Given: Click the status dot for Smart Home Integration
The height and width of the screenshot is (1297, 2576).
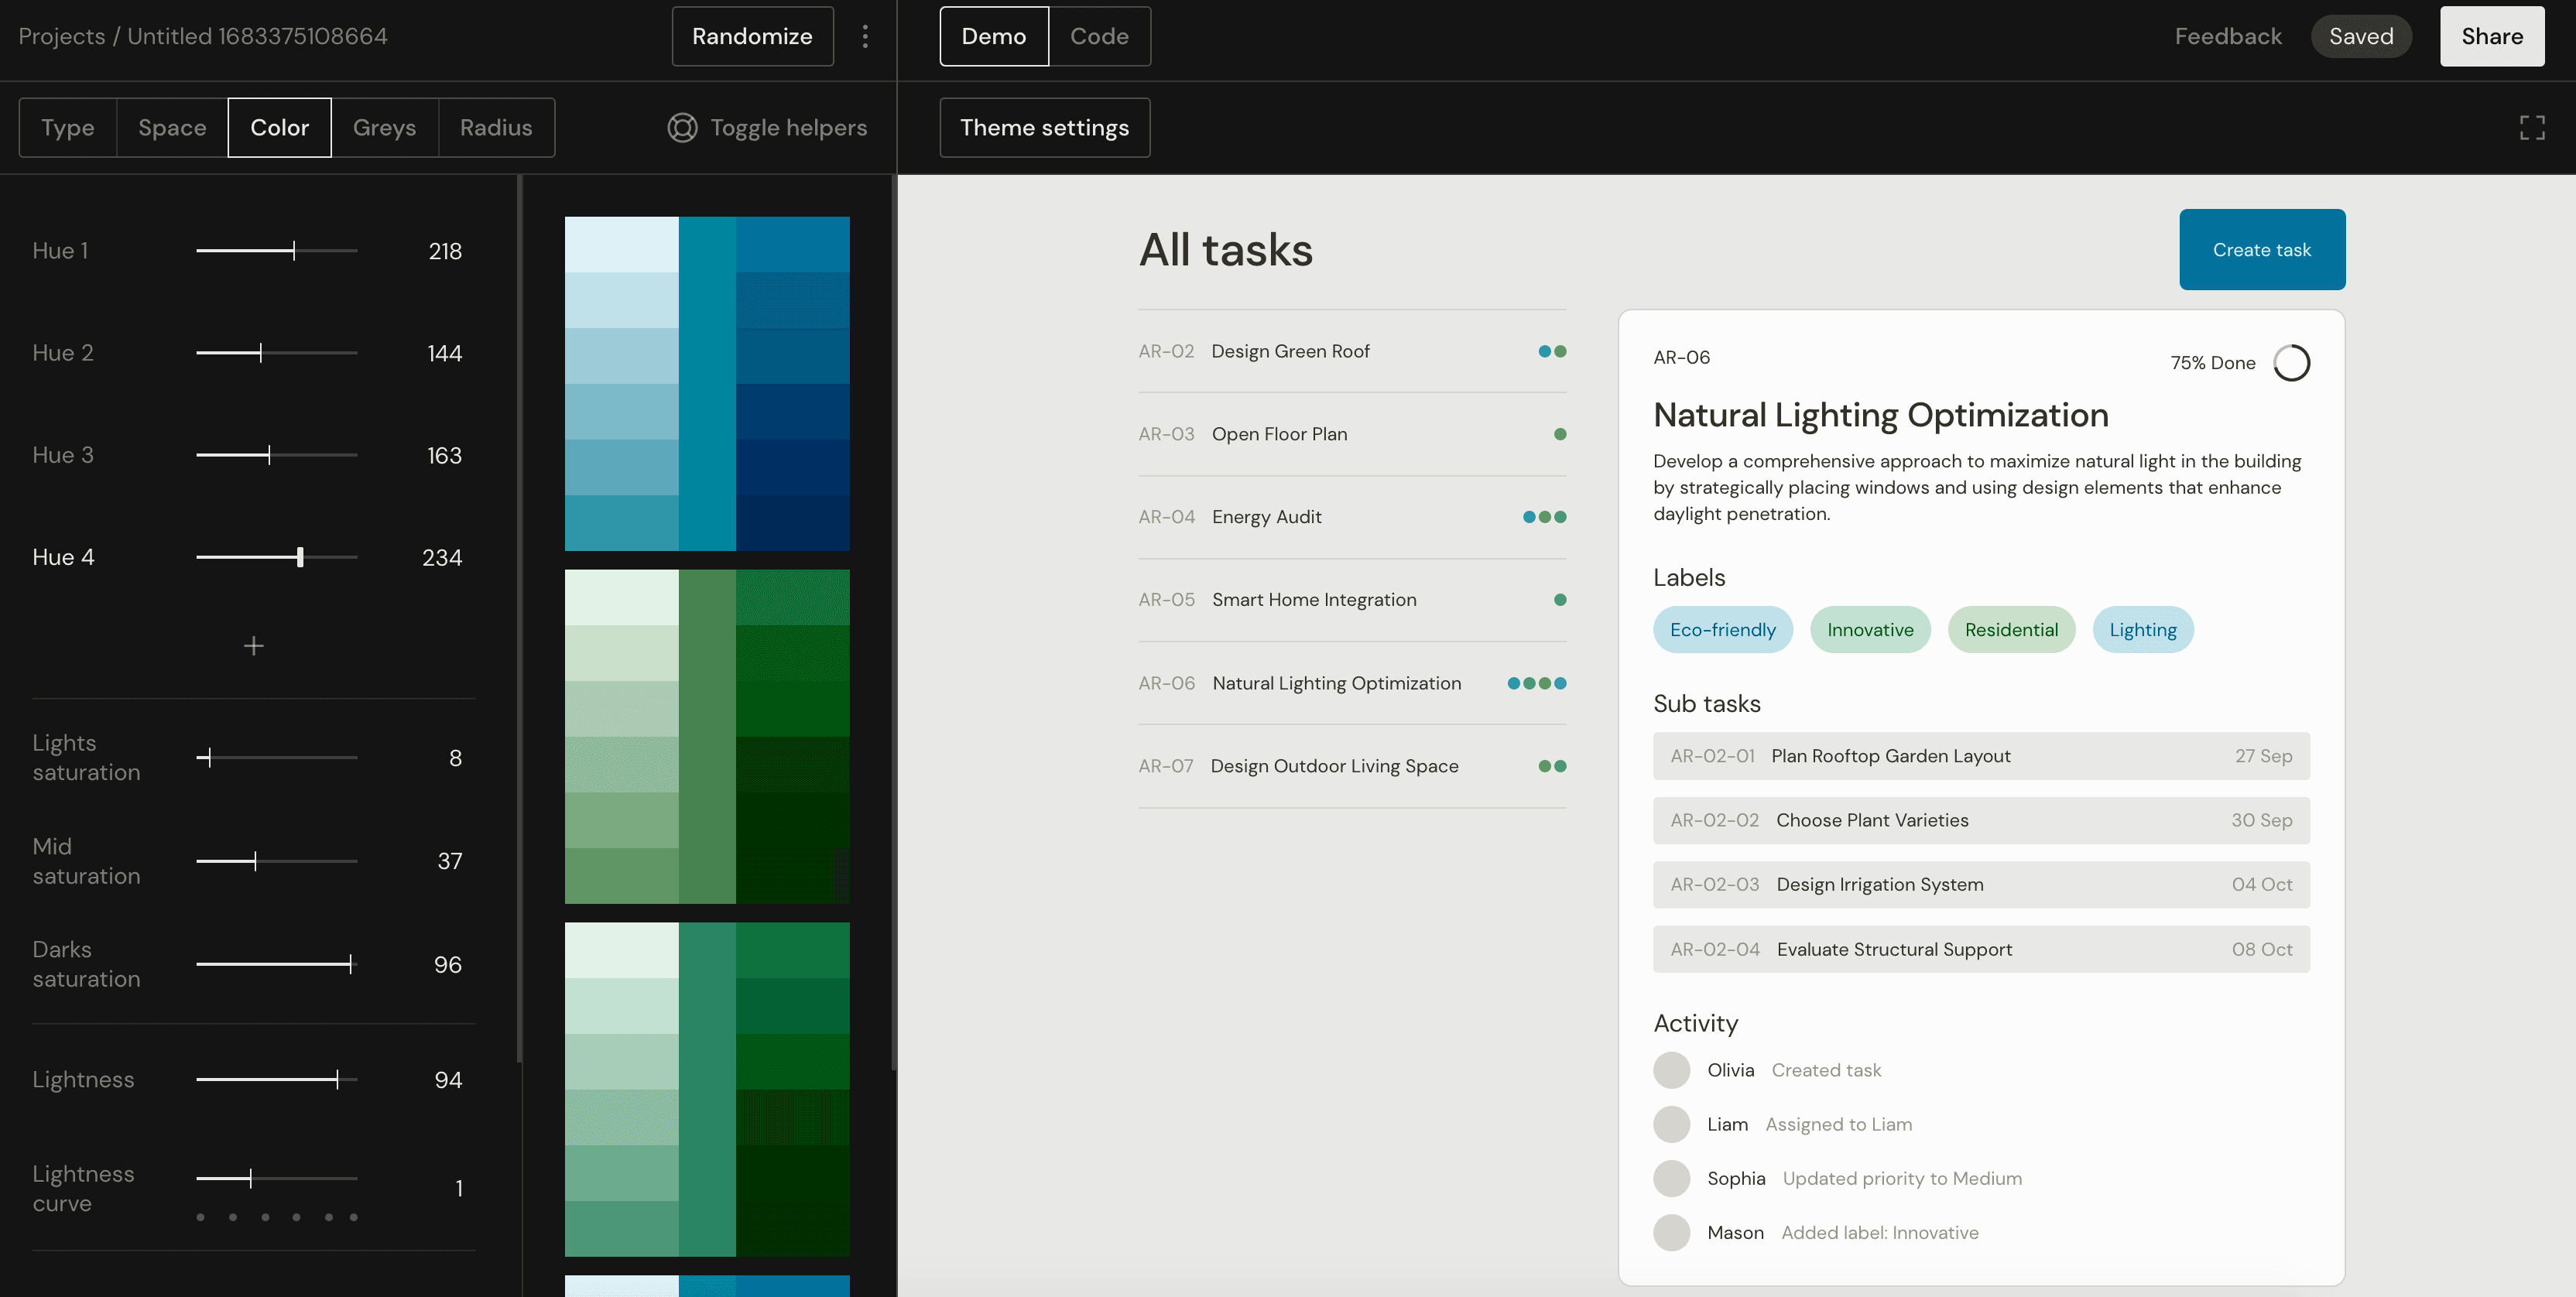Looking at the screenshot, I should point(1560,600).
